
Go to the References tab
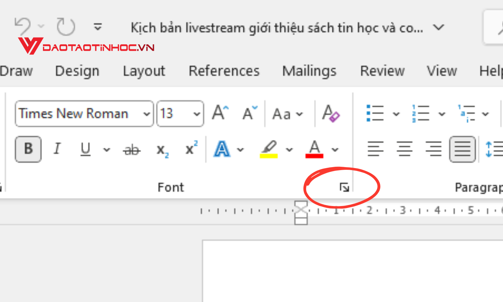click(x=224, y=71)
